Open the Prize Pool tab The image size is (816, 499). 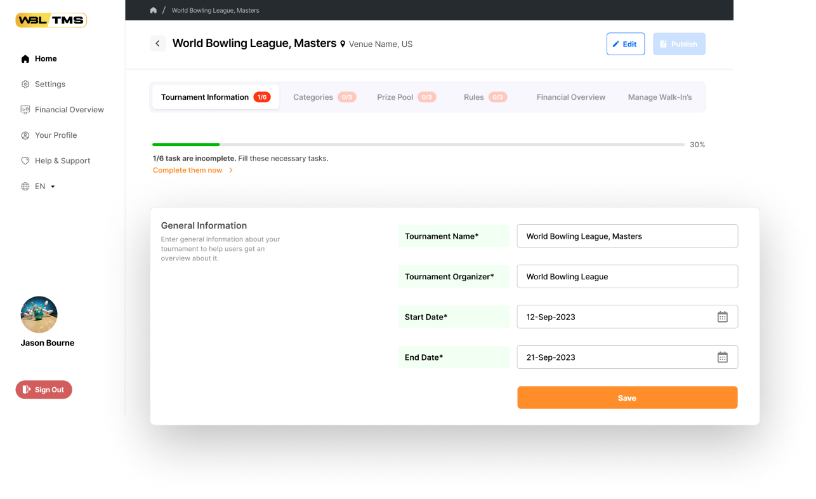(406, 97)
